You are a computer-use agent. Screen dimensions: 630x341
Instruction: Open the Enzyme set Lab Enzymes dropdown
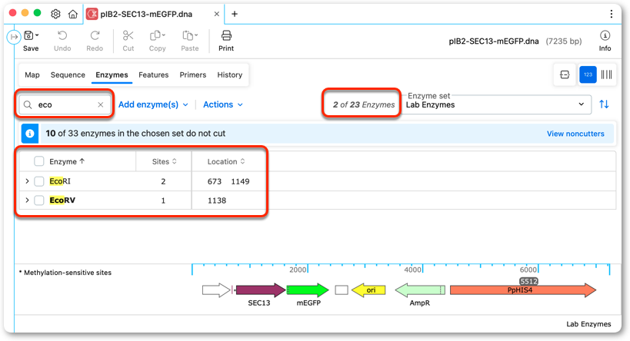[x=496, y=104]
